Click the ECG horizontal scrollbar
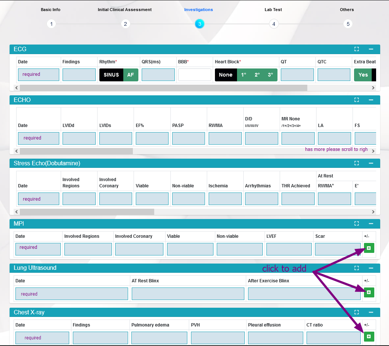 (163, 88)
